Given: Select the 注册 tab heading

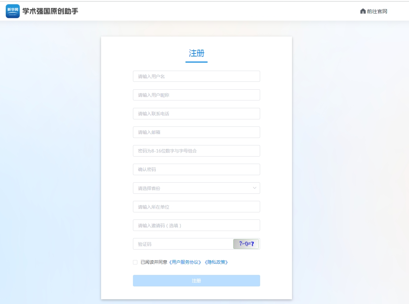Looking at the screenshot, I should coord(196,53).
